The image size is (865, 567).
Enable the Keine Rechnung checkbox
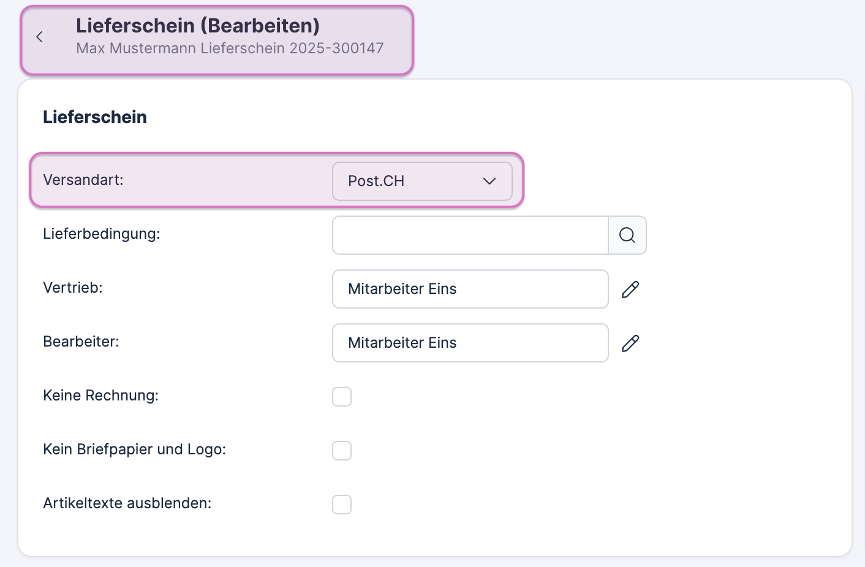342,396
